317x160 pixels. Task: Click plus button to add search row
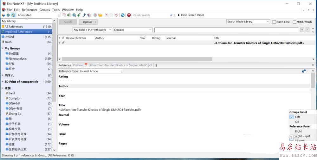302,30
